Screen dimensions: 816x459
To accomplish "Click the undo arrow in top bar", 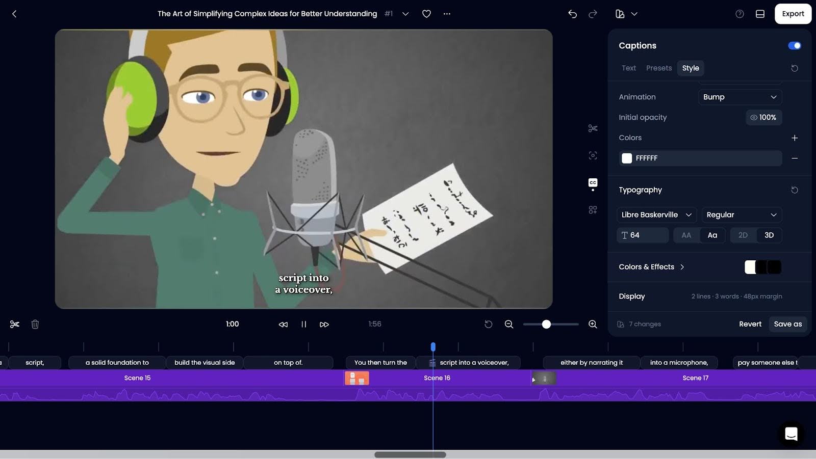I will click(572, 14).
